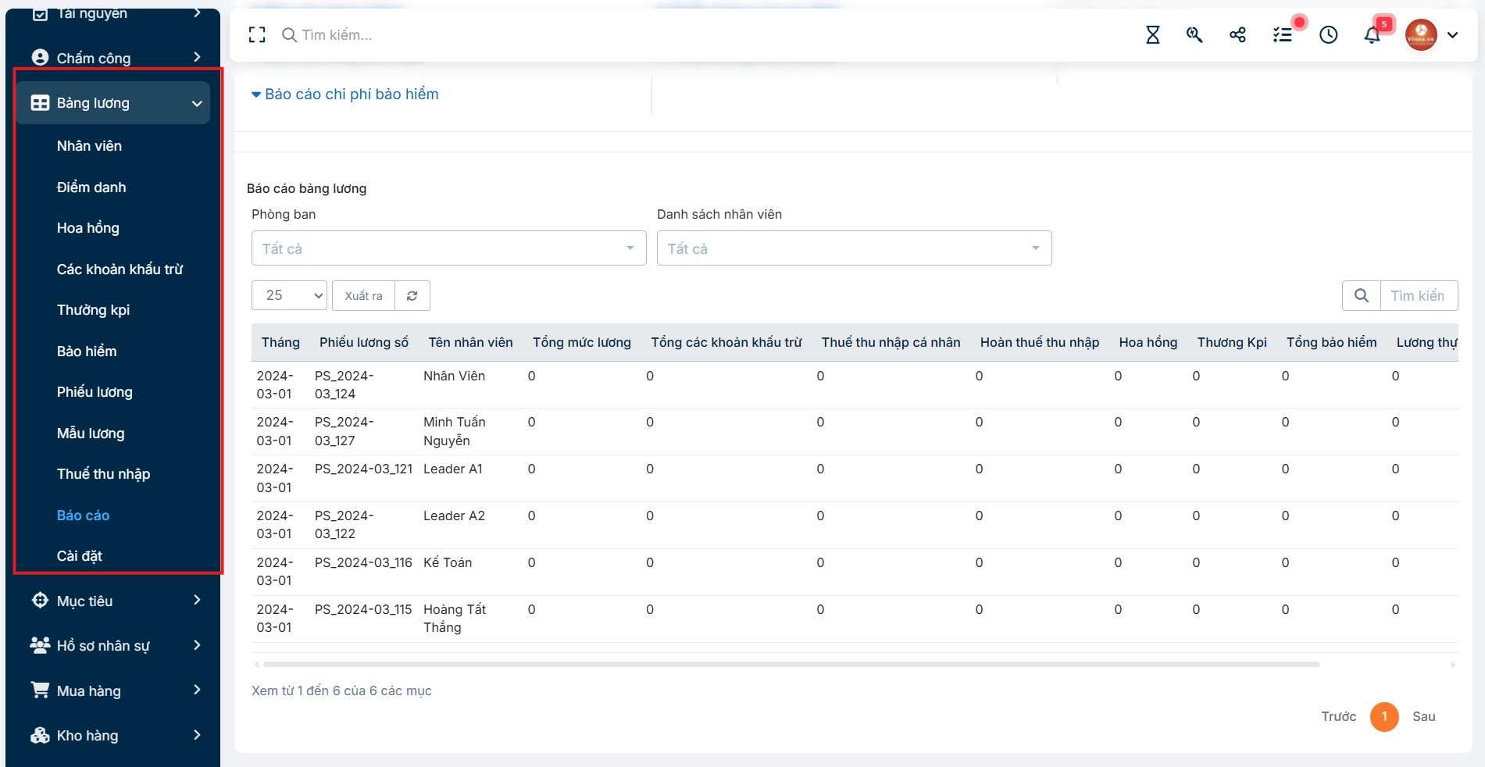Collapse the Bảng lương menu chevron
This screenshot has width=1485, height=767.
197,103
